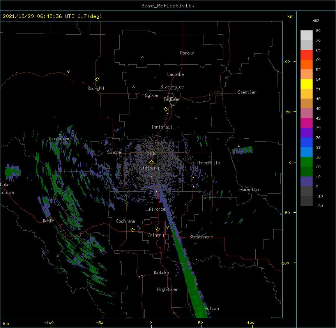The image size is (336, 328).
Task: Click the Sundre town label
Action: coord(114,152)
